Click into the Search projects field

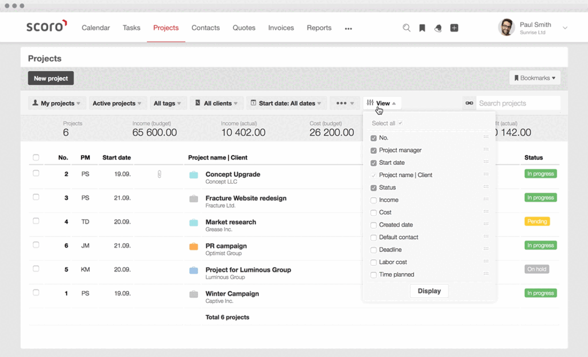[518, 103]
